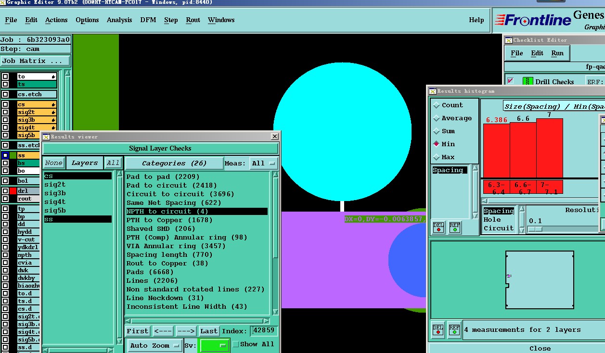The height and width of the screenshot is (353, 605).
Task: Open the Help menu
Action: pyautogui.click(x=476, y=20)
